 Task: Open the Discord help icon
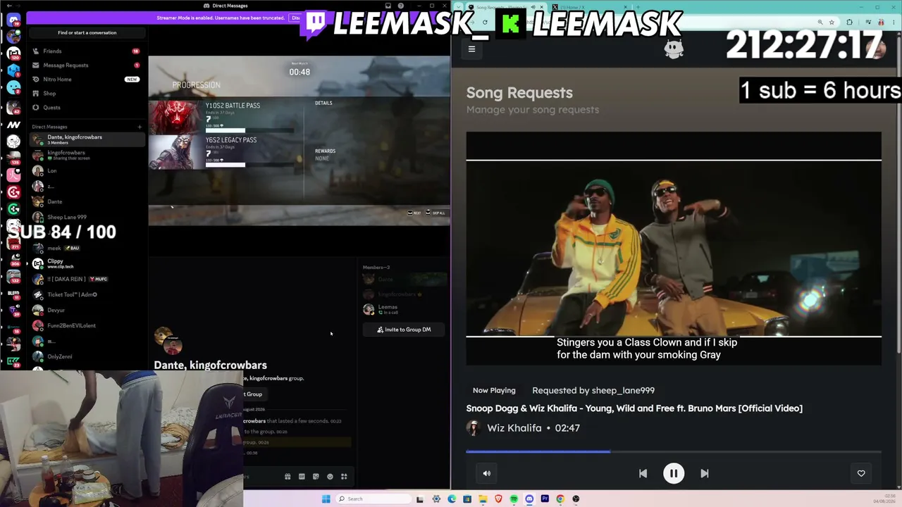[401, 6]
